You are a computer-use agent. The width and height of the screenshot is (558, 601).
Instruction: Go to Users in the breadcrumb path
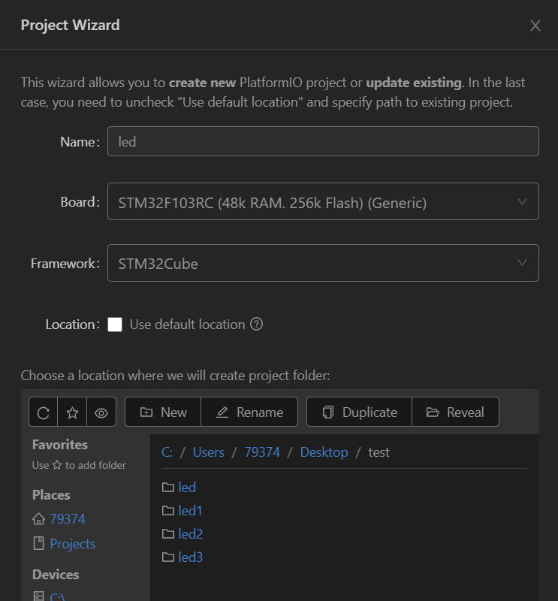pos(208,452)
